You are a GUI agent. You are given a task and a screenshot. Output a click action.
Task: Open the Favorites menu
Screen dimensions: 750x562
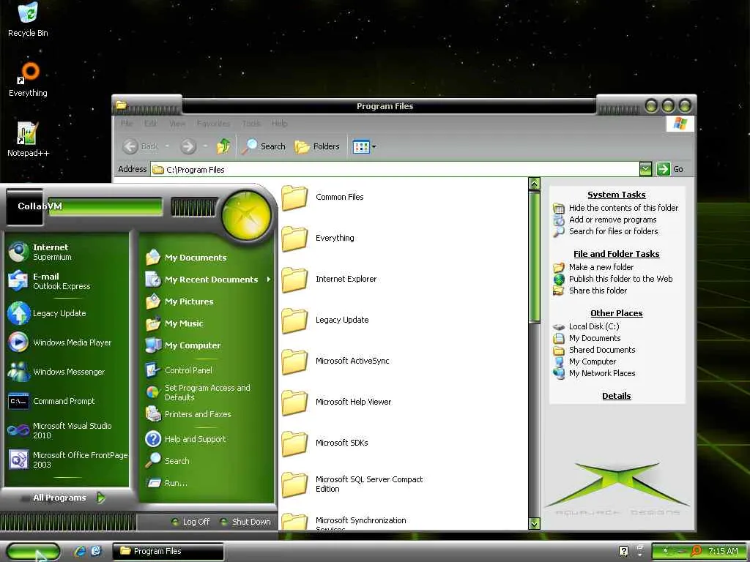click(x=213, y=123)
